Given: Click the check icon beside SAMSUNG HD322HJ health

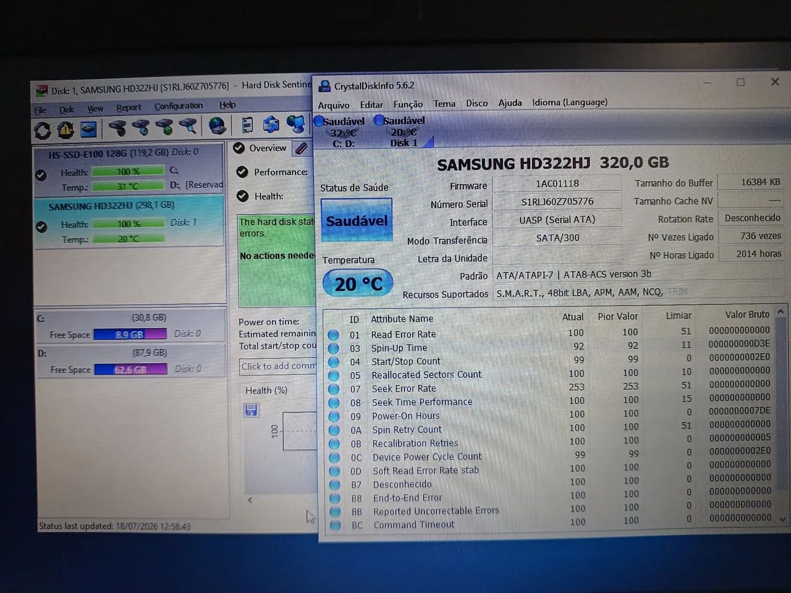Looking at the screenshot, I should (41, 227).
